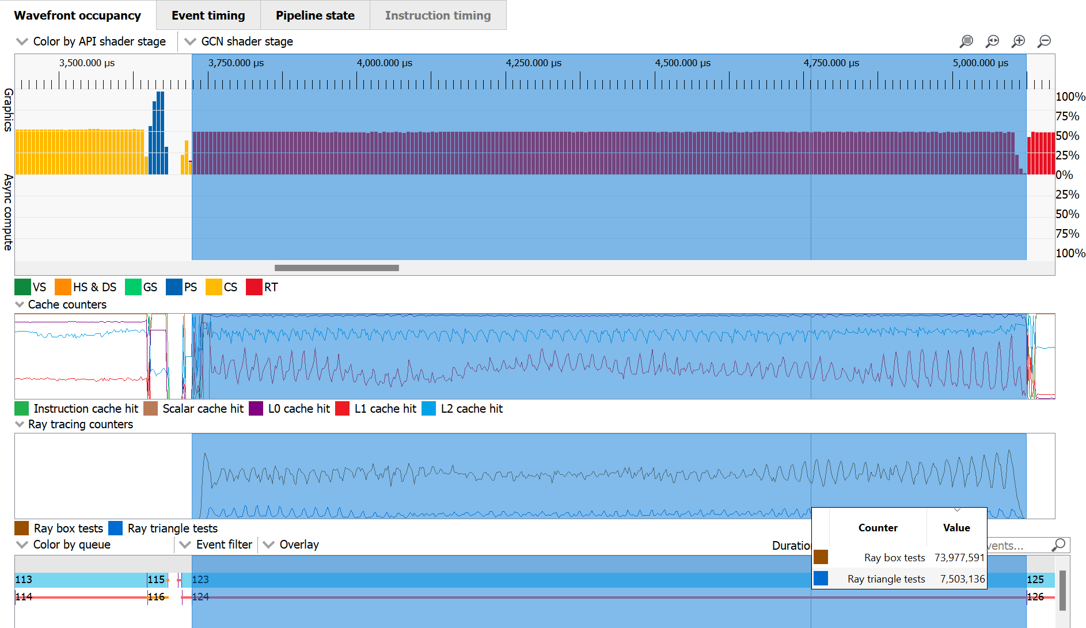Click the zoom reset horizontal-arrows magnifier icon
Image resolution: width=1086 pixels, height=628 pixels.
pyautogui.click(x=992, y=41)
